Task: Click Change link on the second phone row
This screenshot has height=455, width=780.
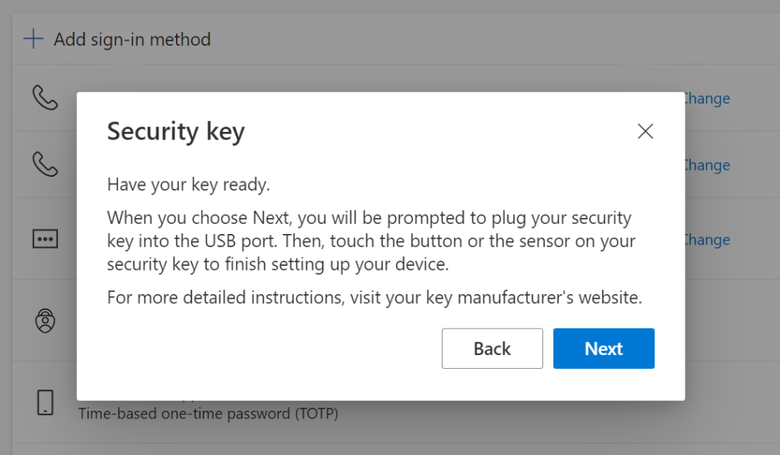Action: click(707, 165)
